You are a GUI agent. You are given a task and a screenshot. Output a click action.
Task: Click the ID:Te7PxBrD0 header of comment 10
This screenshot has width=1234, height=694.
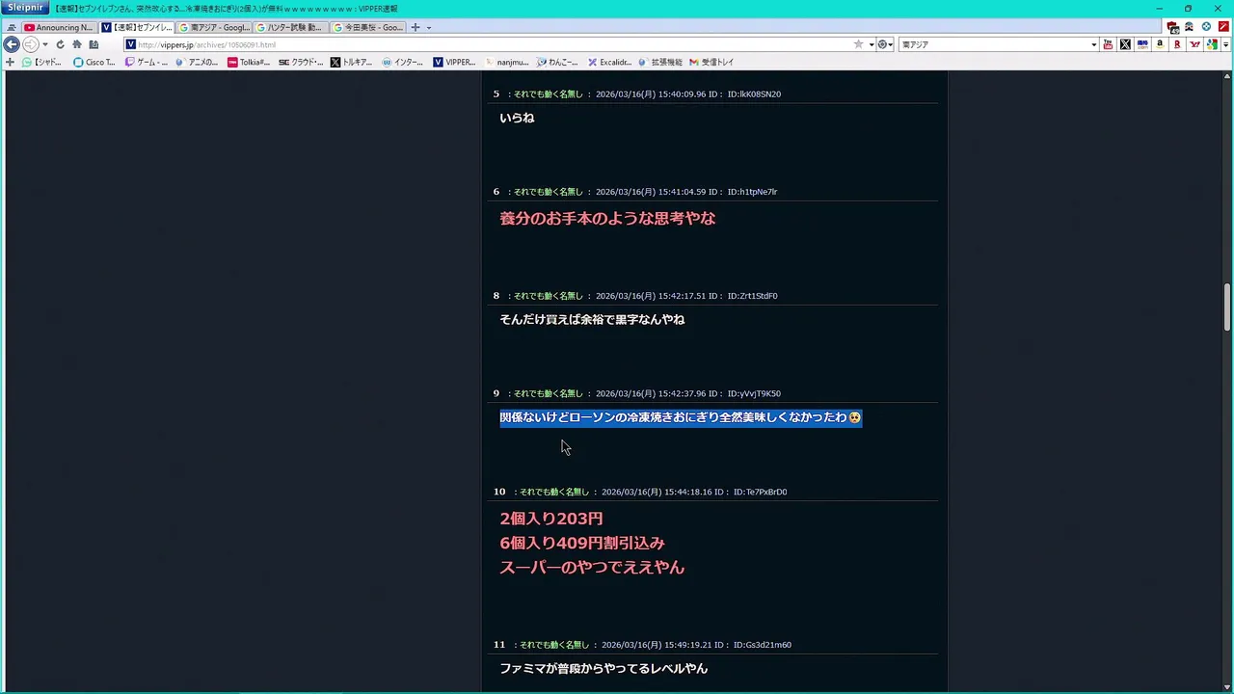point(760,492)
